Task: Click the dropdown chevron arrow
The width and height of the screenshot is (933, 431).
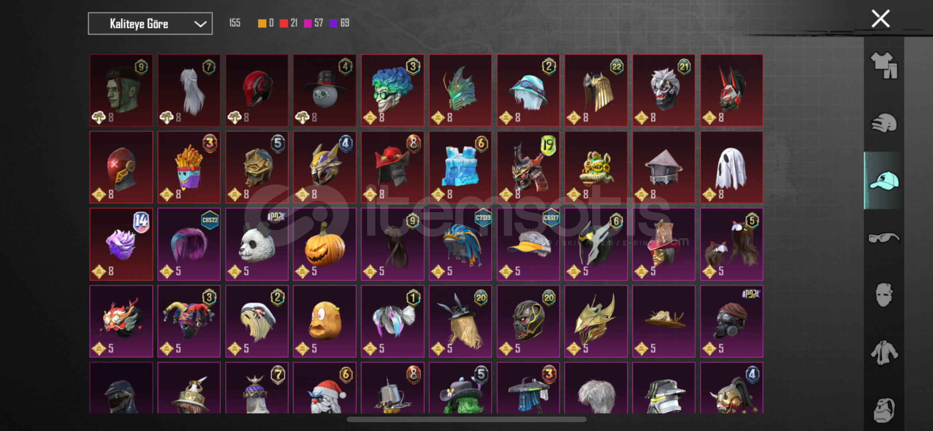Action: (200, 24)
